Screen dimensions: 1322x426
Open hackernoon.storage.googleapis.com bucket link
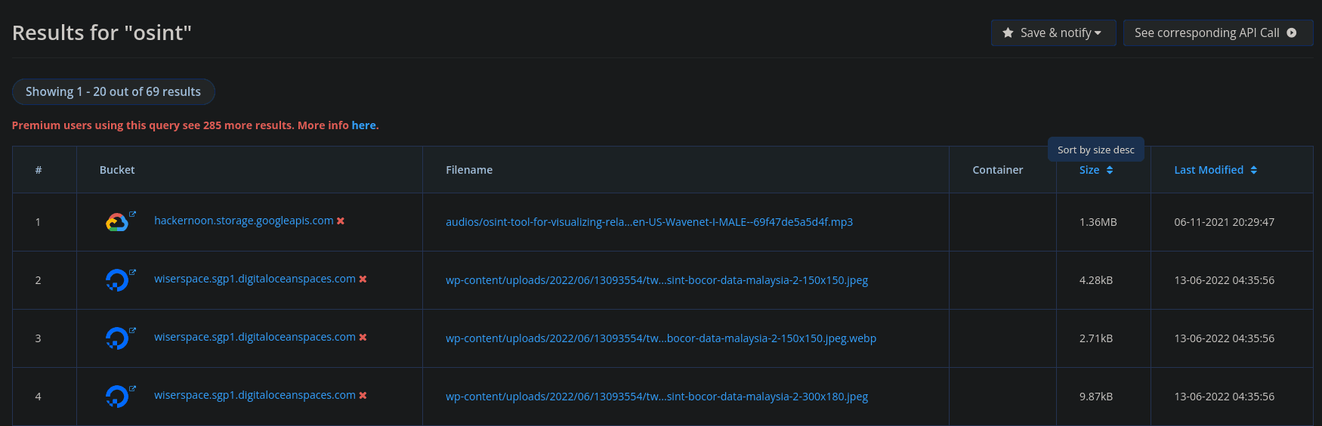pyautogui.click(x=243, y=221)
